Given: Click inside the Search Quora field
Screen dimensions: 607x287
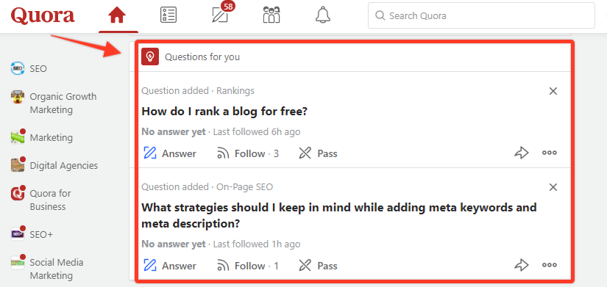Looking at the screenshot, I should [x=481, y=15].
